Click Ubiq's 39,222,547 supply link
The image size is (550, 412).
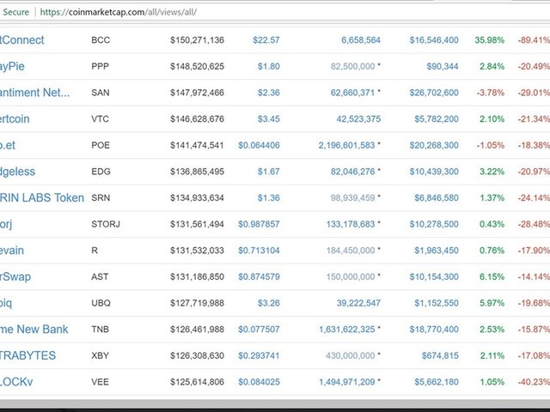[349, 304]
